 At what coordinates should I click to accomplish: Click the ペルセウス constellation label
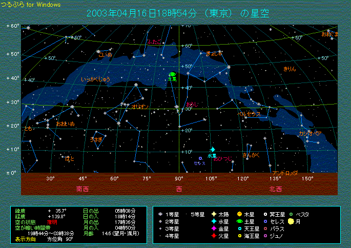click(x=249, y=114)
